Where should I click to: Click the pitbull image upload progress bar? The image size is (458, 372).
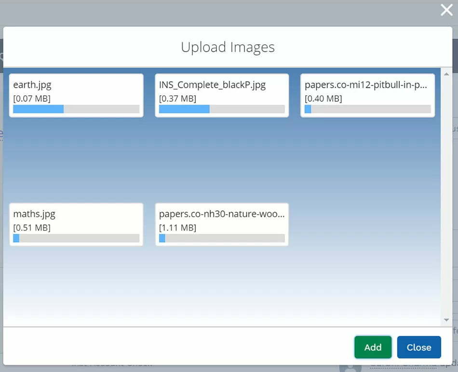(x=367, y=109)
